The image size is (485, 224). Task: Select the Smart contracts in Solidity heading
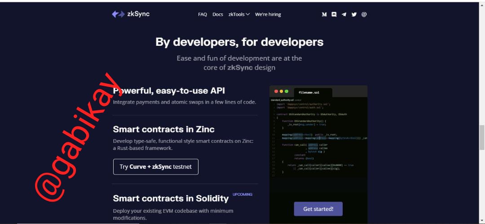click(171, 198)
